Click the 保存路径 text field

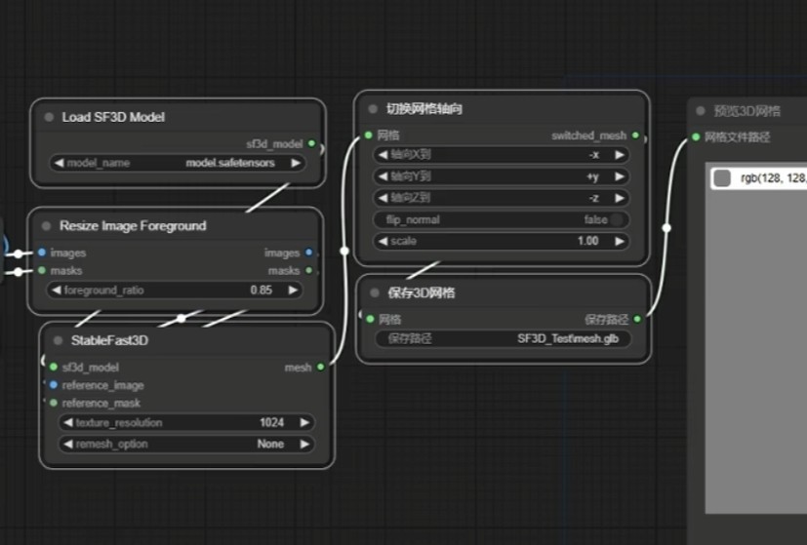point(502,339)
